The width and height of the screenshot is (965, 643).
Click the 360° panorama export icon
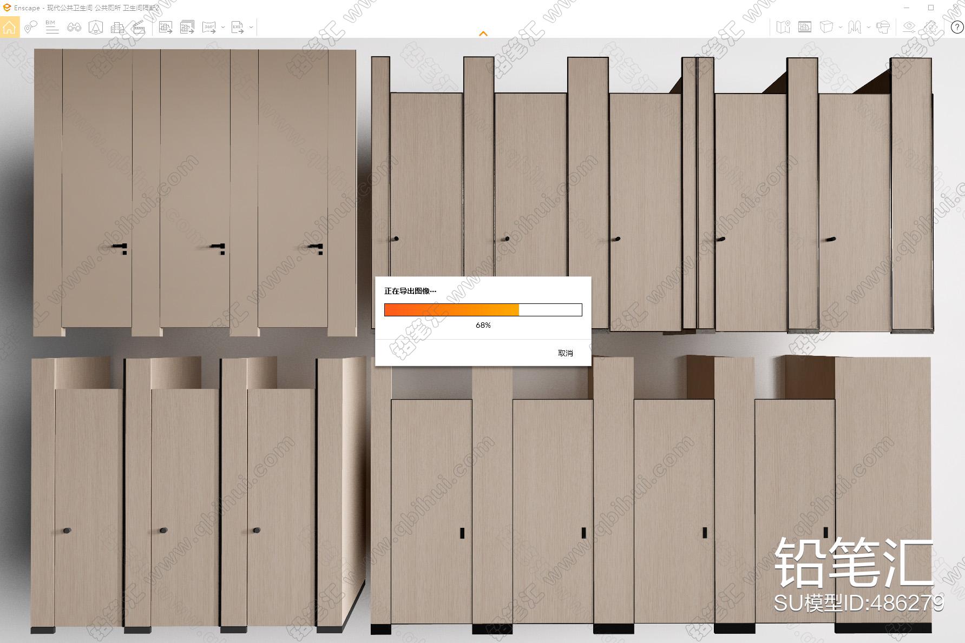209,27
